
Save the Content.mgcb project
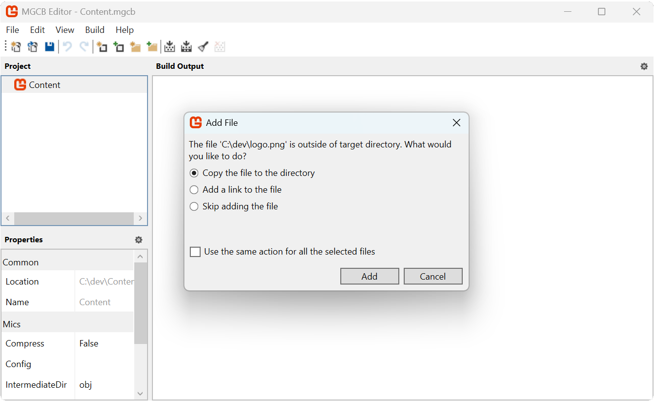(49, 46)
